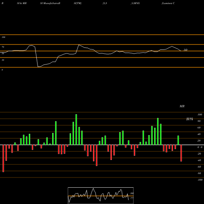Click the '-40' label on the MR axis
Screen dimensions: 204x204
click(199, 160)
